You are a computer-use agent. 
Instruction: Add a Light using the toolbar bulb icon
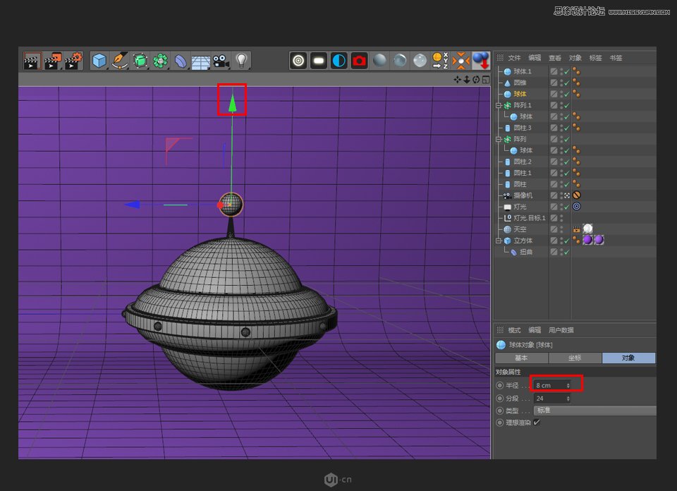(x=240, y=61)
